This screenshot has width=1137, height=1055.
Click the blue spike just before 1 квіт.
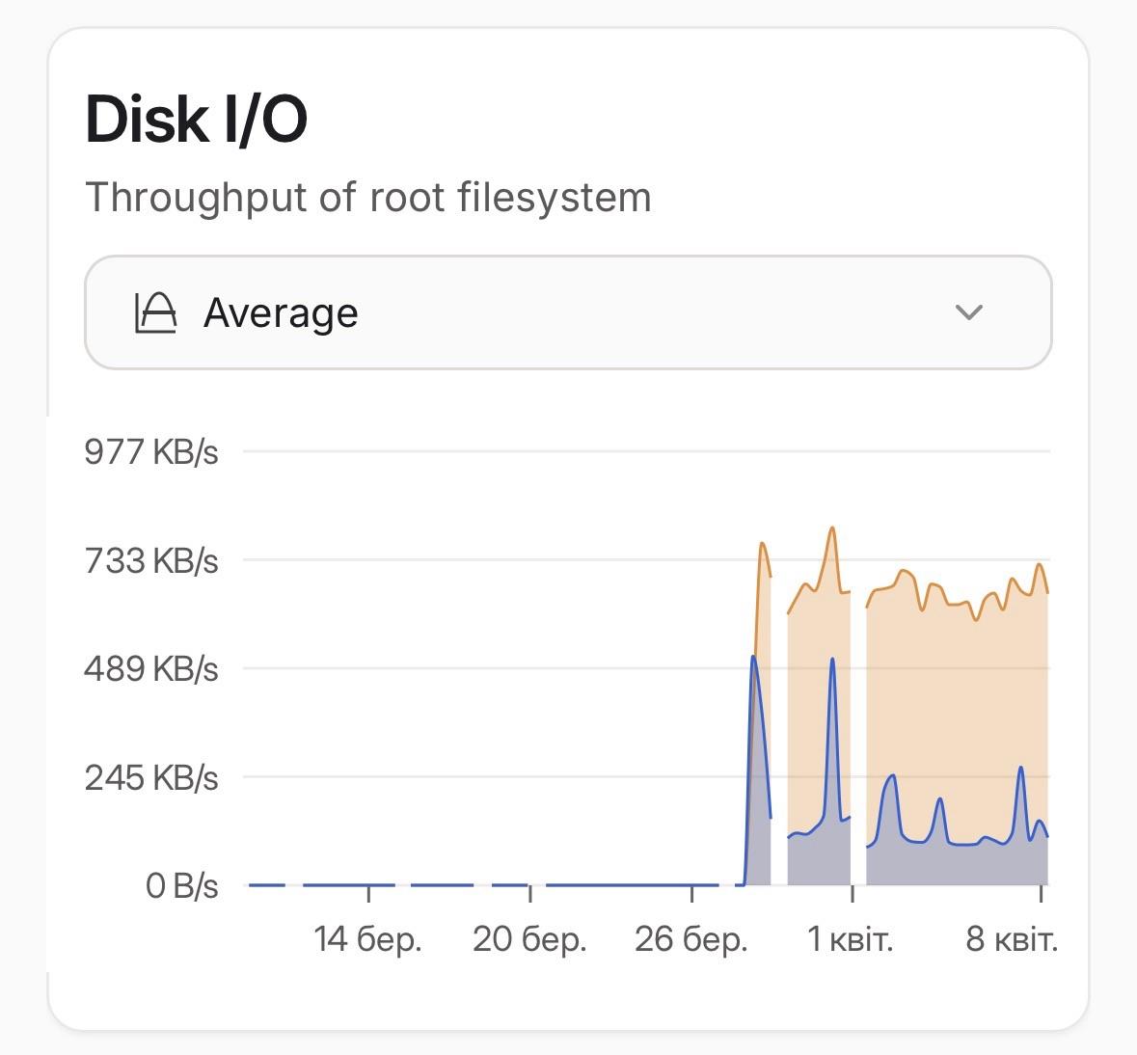click(x=832, y=661)
